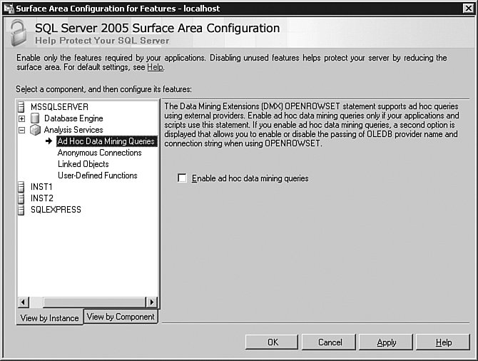Image resolution: width=478 pixels, height=361 pixels.
Task: Switch to View by Instance tab
Action: (x=49, y=317)
